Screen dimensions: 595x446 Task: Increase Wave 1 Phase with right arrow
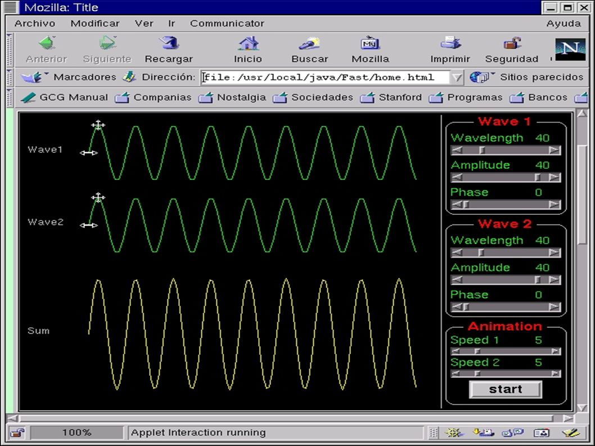click(x=555, y=205)
